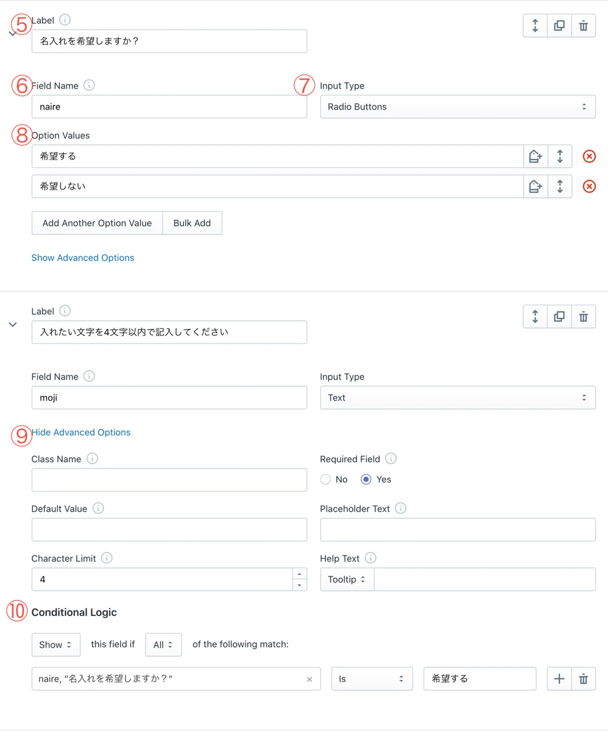
Task: Click Add Another Option Value button
Action: [97, 223]
